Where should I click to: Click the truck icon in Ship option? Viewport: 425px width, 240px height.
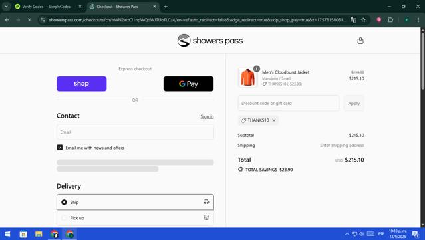tap(206, 202)
